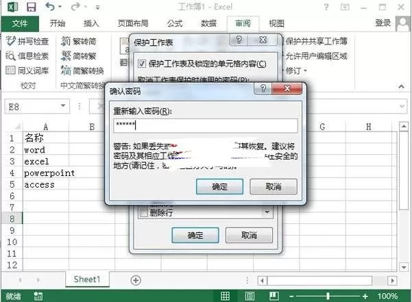The image size is (412, 302).
Task: Switch to the 页面布局 ribbon tab
Action: (133, 23)
